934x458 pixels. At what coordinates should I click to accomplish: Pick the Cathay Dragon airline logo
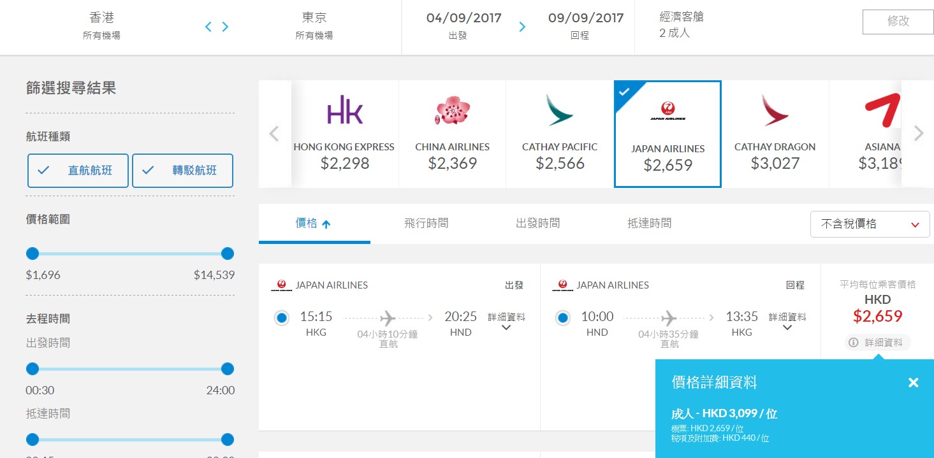tap(775, 110)
